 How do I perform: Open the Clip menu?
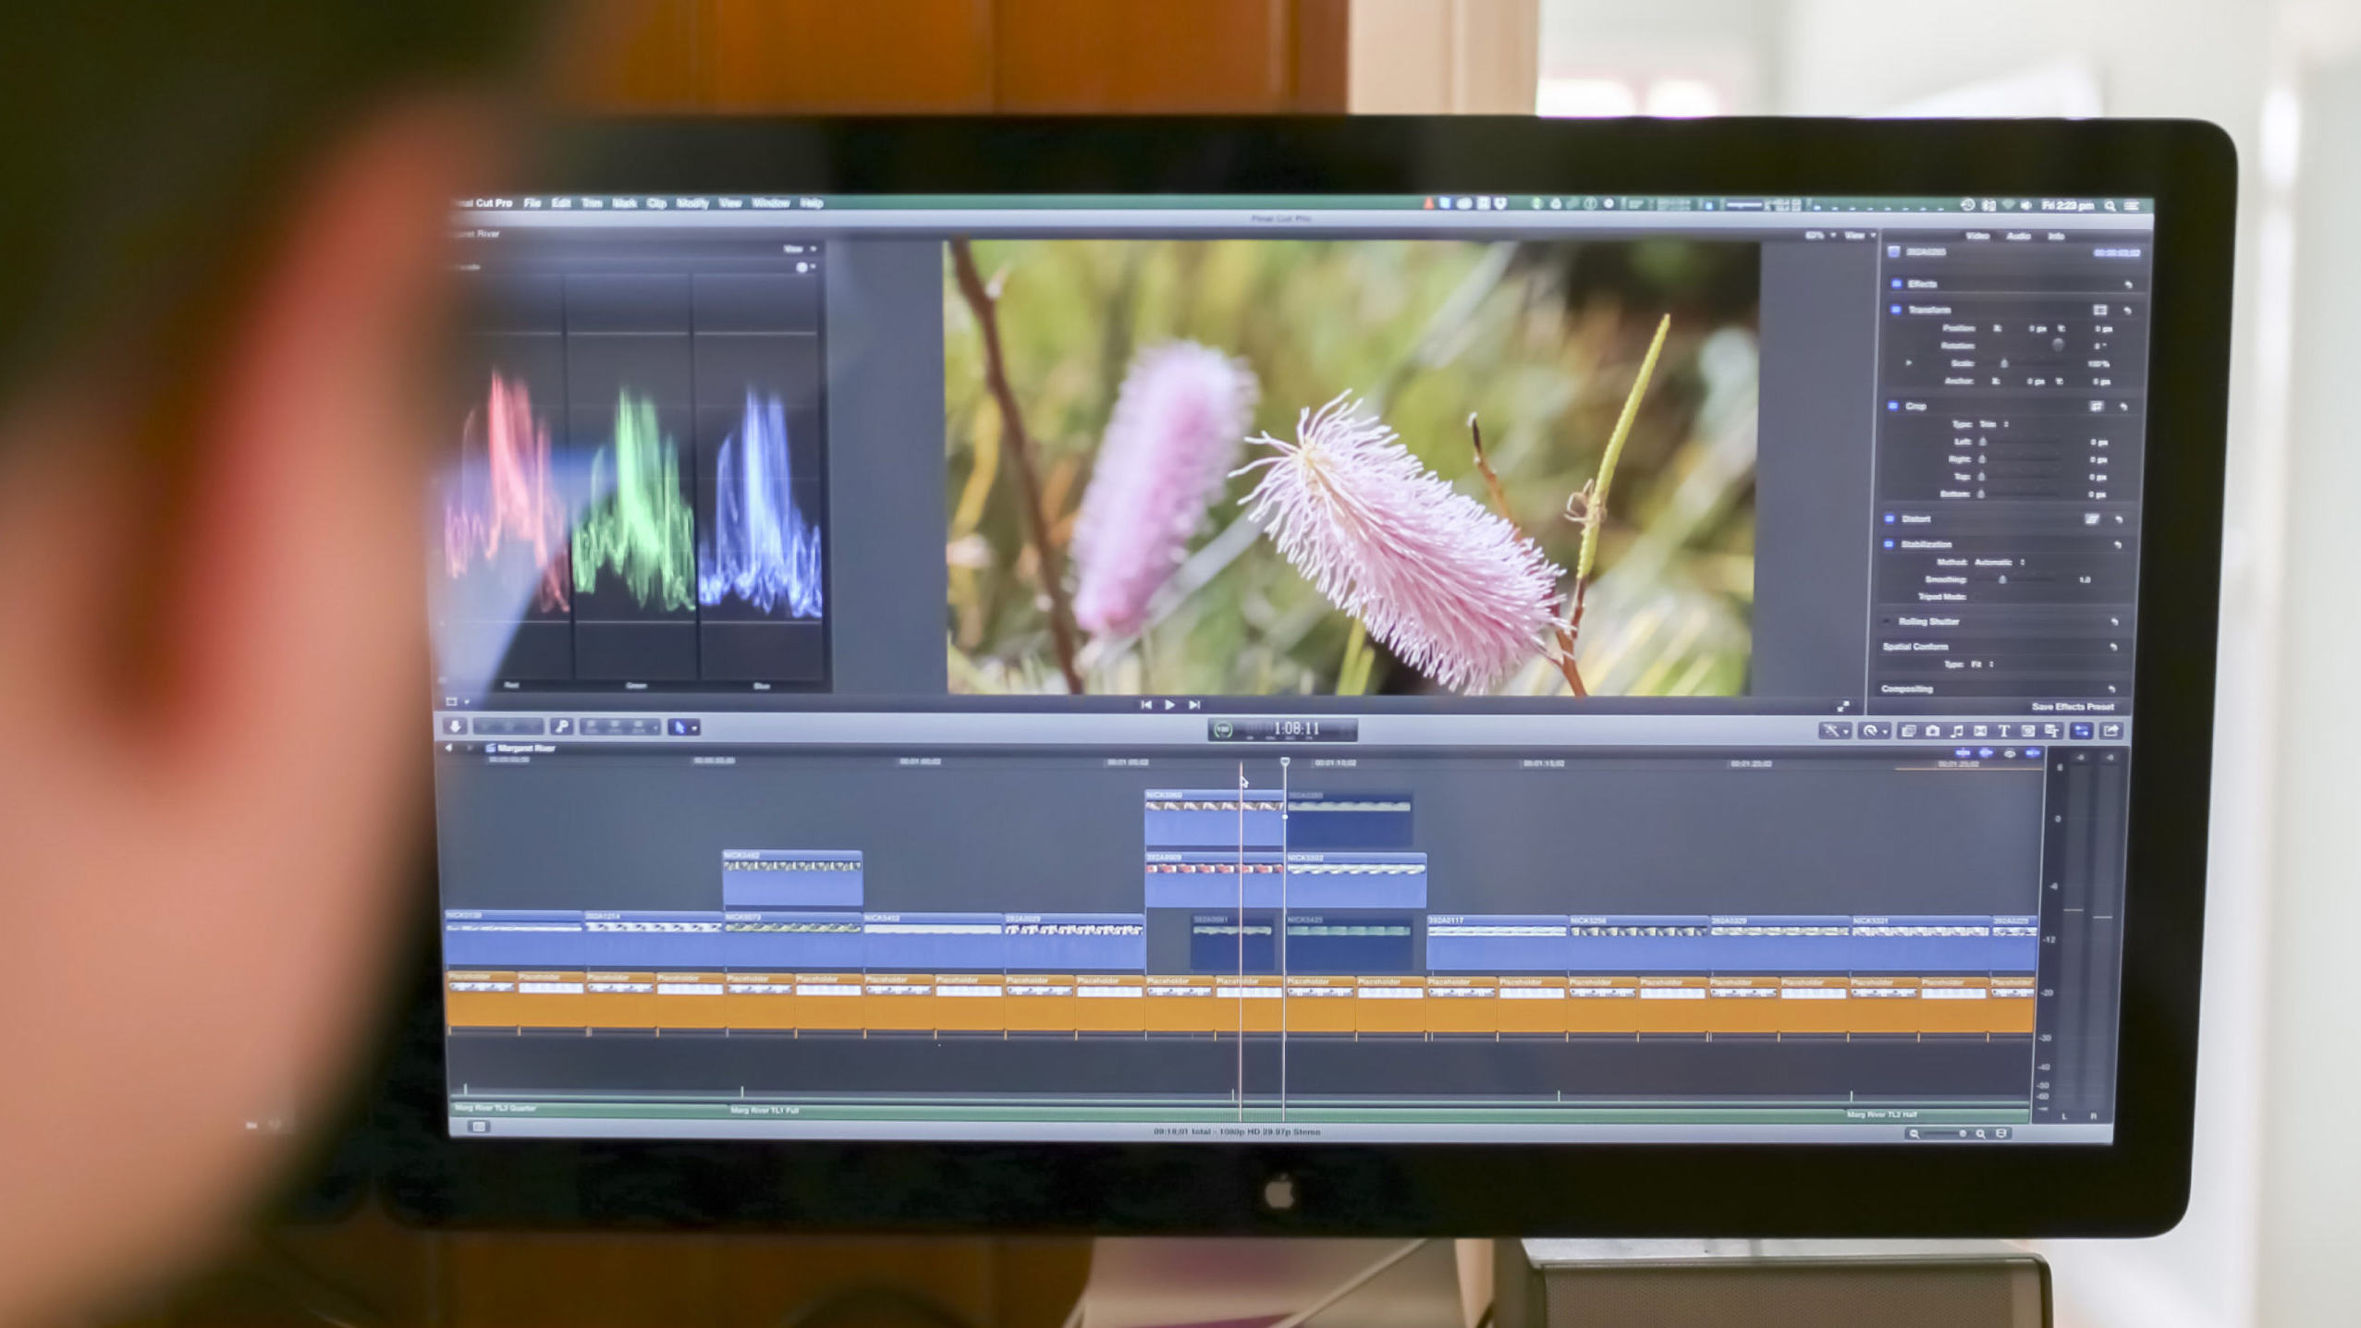pyautogui.click(x=656, y=202)
